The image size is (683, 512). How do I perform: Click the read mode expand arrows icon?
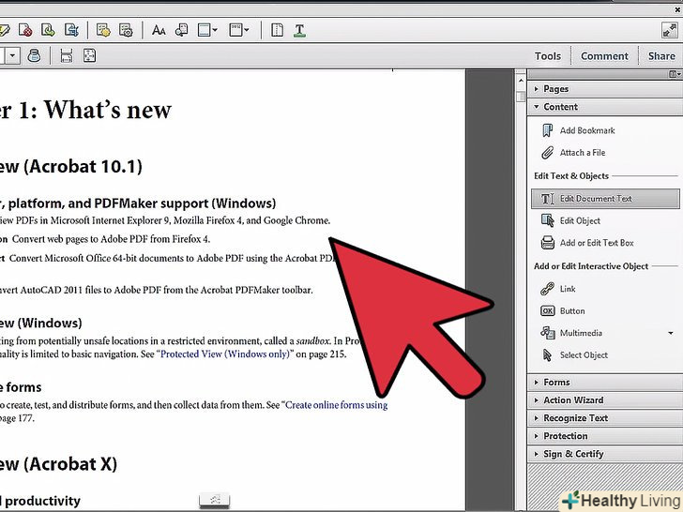pyautogui.click(x=669, y=30)
